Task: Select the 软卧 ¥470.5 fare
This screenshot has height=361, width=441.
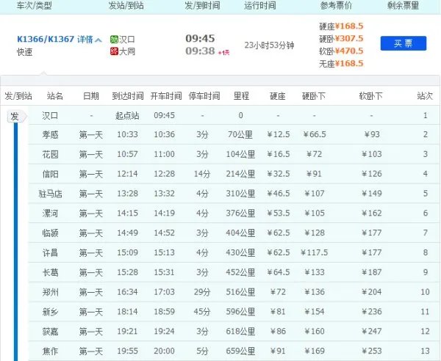Action: pyautogui.click(x=341, y=51)
